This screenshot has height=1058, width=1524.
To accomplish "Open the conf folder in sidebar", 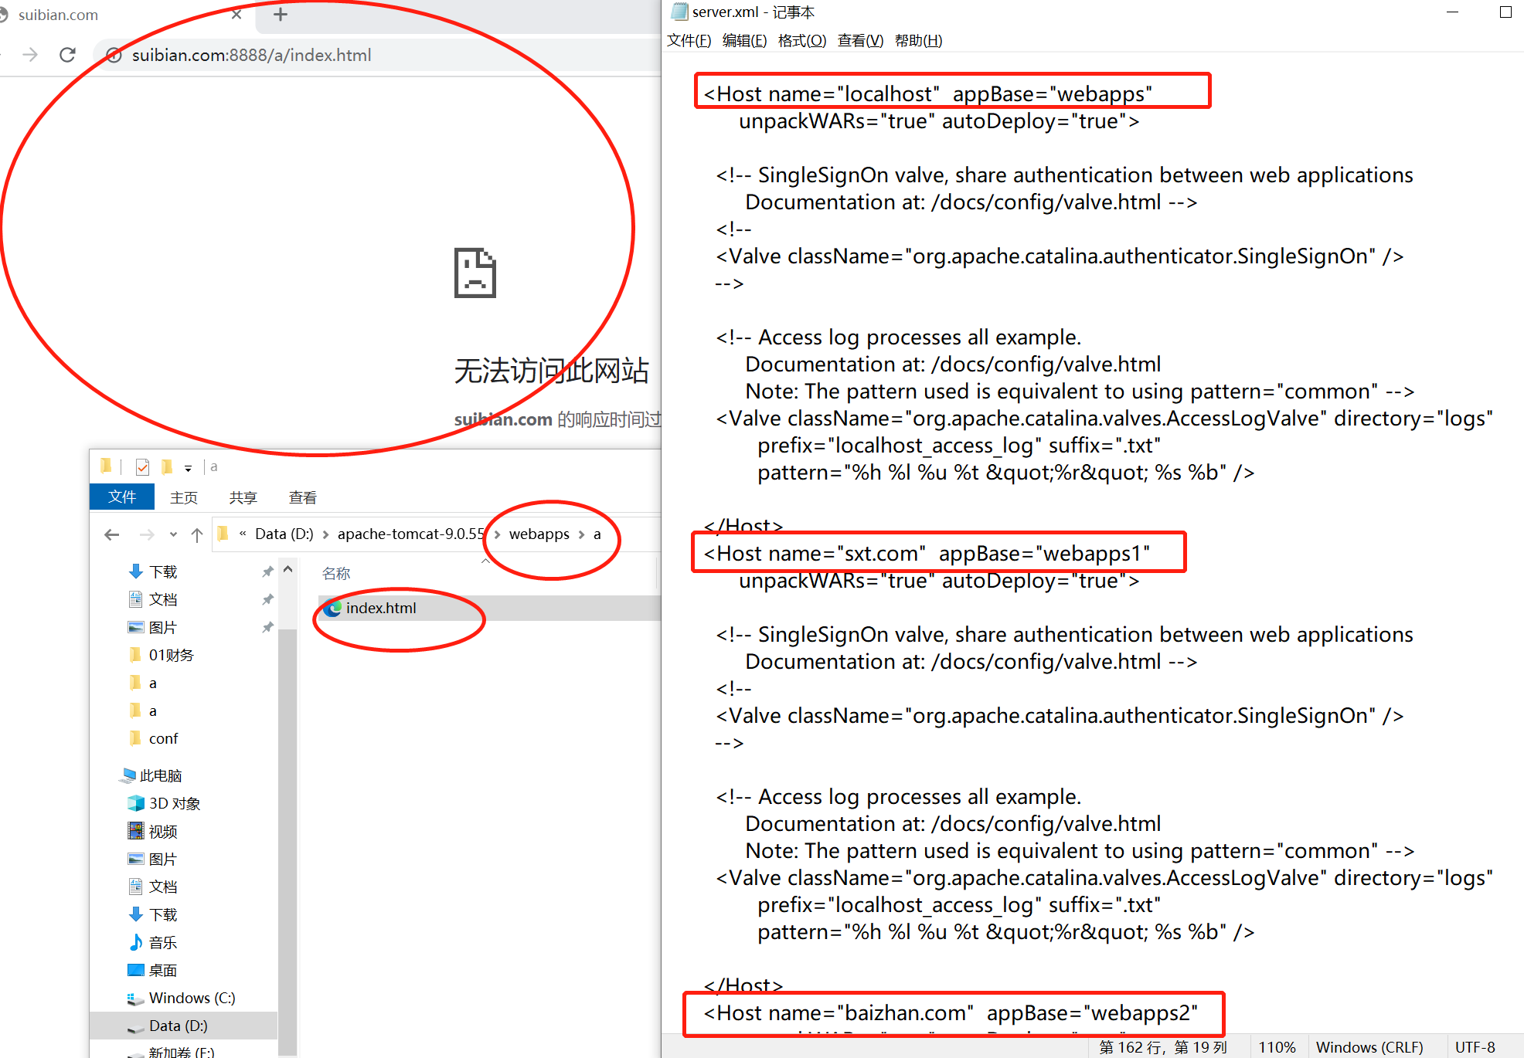I will [x=163, y=738].
